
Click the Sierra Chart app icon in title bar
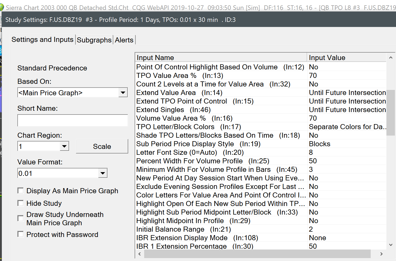pyautogui.click(x=1, y=7)
